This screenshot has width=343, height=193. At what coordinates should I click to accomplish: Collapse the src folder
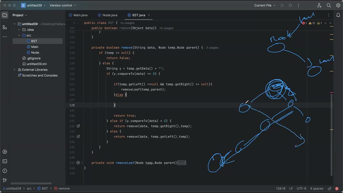(x=19, y=35)
